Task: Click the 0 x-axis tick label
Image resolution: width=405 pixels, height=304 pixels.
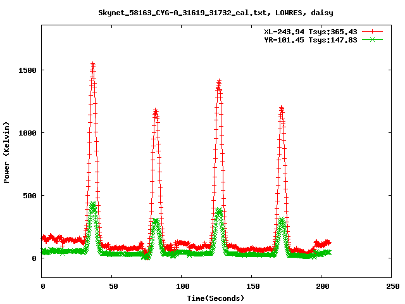Action: pyautogui.click(x=43, y=286)
